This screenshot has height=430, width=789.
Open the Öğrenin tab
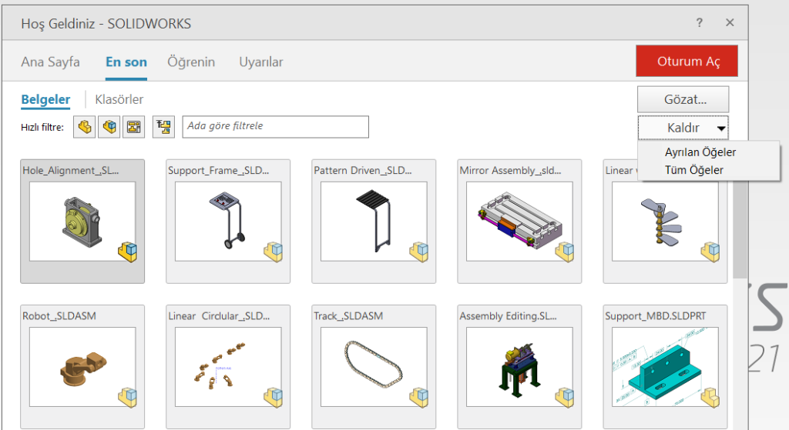click(x=191, y=62)
